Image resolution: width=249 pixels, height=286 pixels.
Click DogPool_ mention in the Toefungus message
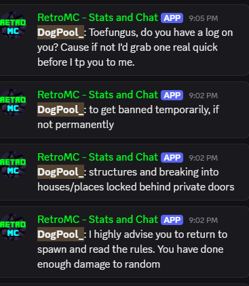point(60,33)
